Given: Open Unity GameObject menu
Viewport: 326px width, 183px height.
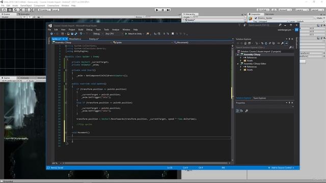Looking at the screenshot, I should (26, 6).
